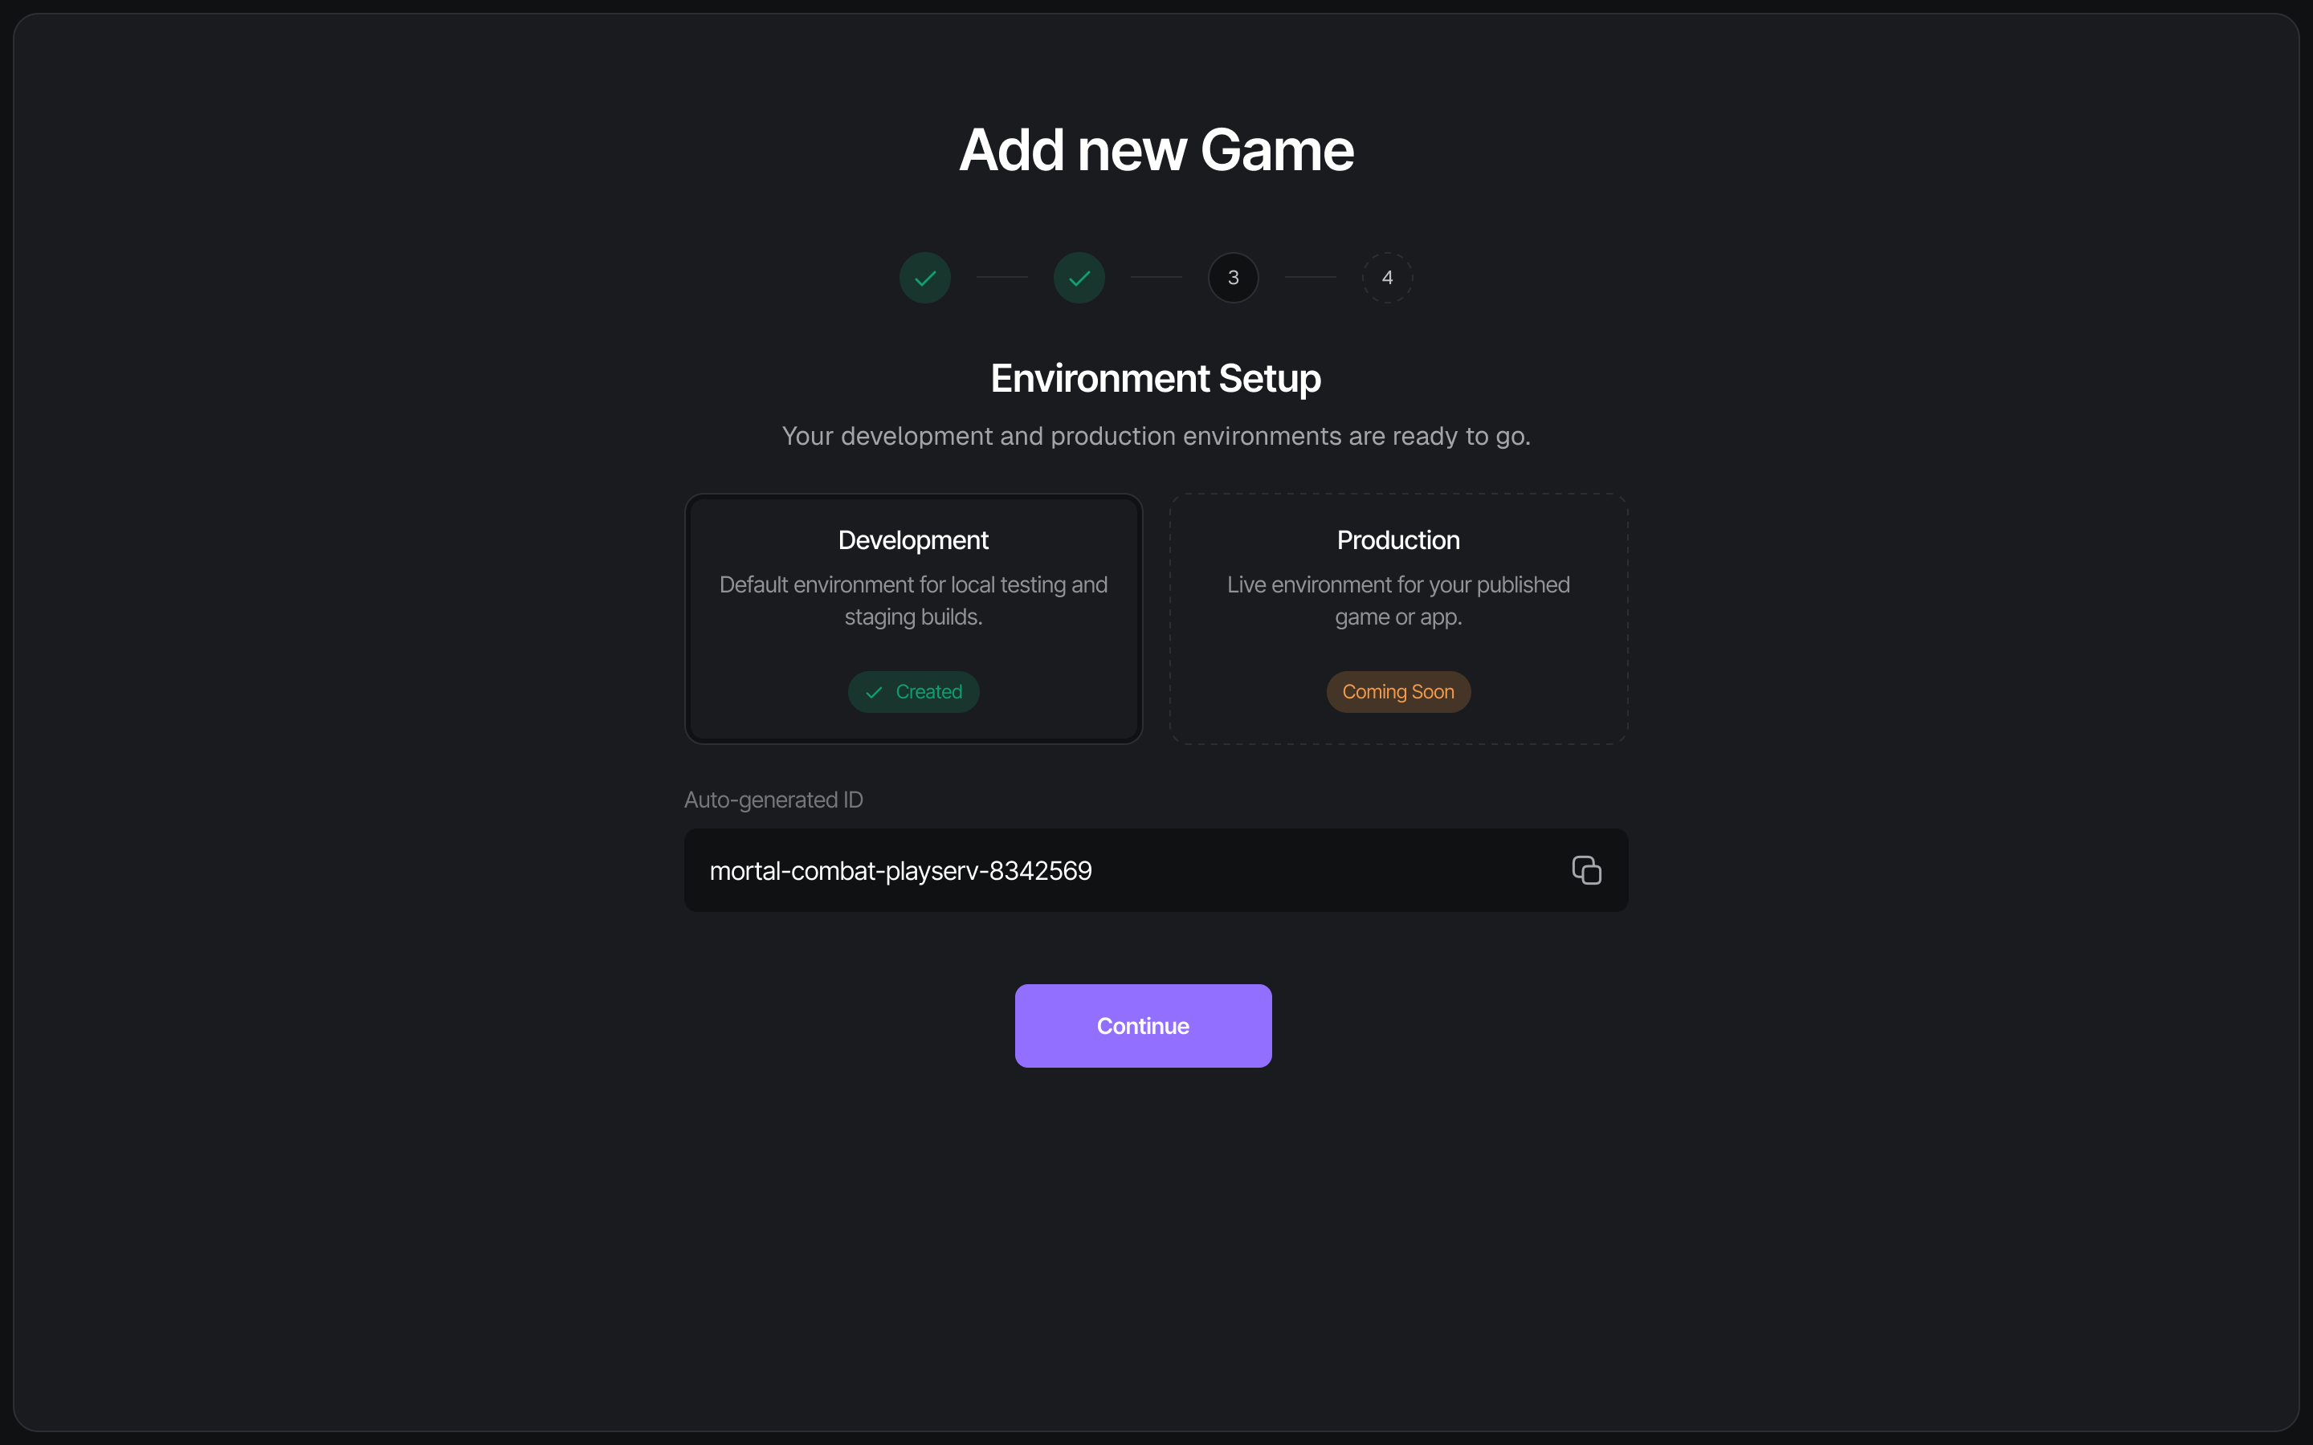Click the Auto-generated ID label
This screenshot has width=2313, height=1445.
(773, 799)
